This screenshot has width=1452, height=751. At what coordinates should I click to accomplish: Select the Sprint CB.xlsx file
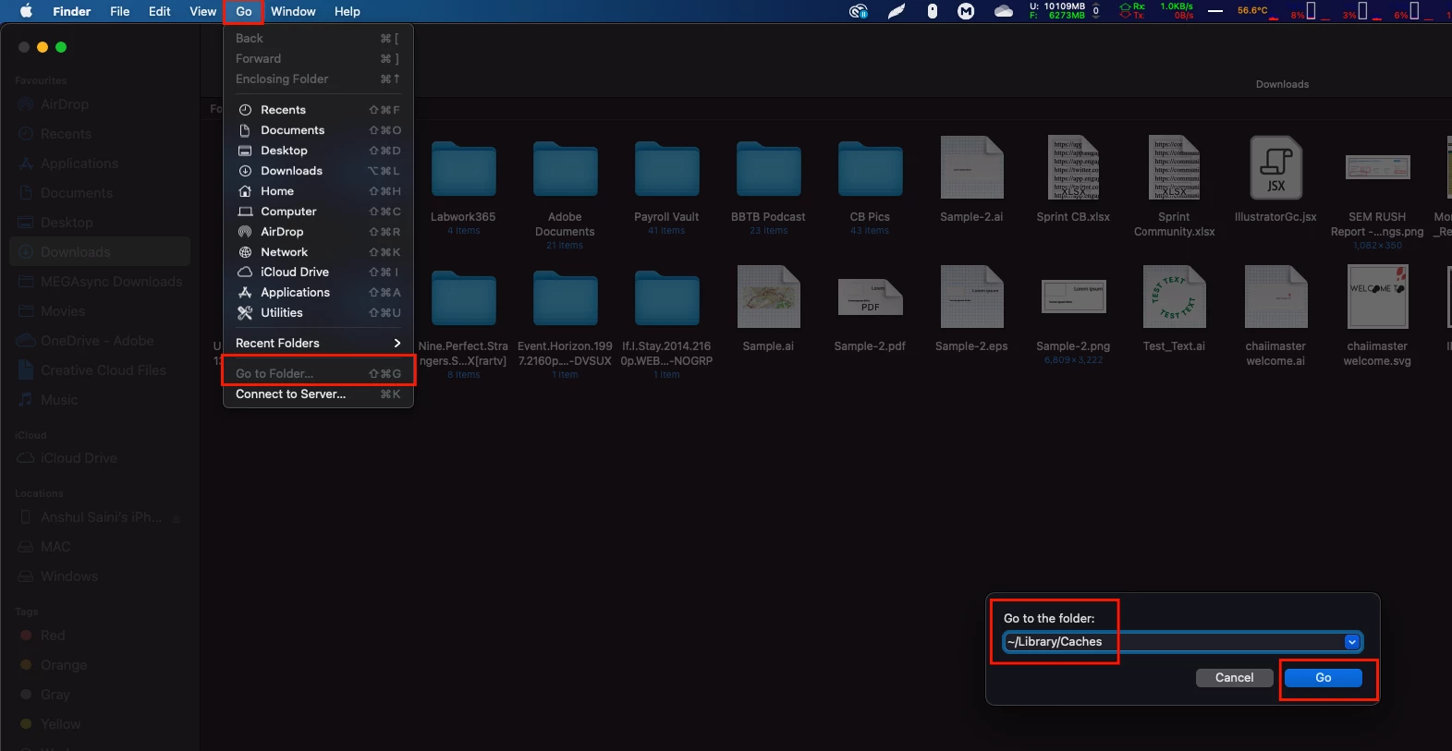click(x=1073, y=177)
